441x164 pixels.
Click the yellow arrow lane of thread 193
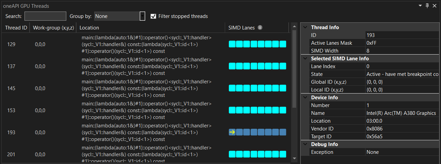[x=232, y=132]
